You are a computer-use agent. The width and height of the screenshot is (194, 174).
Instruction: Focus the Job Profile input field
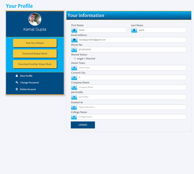132,97
